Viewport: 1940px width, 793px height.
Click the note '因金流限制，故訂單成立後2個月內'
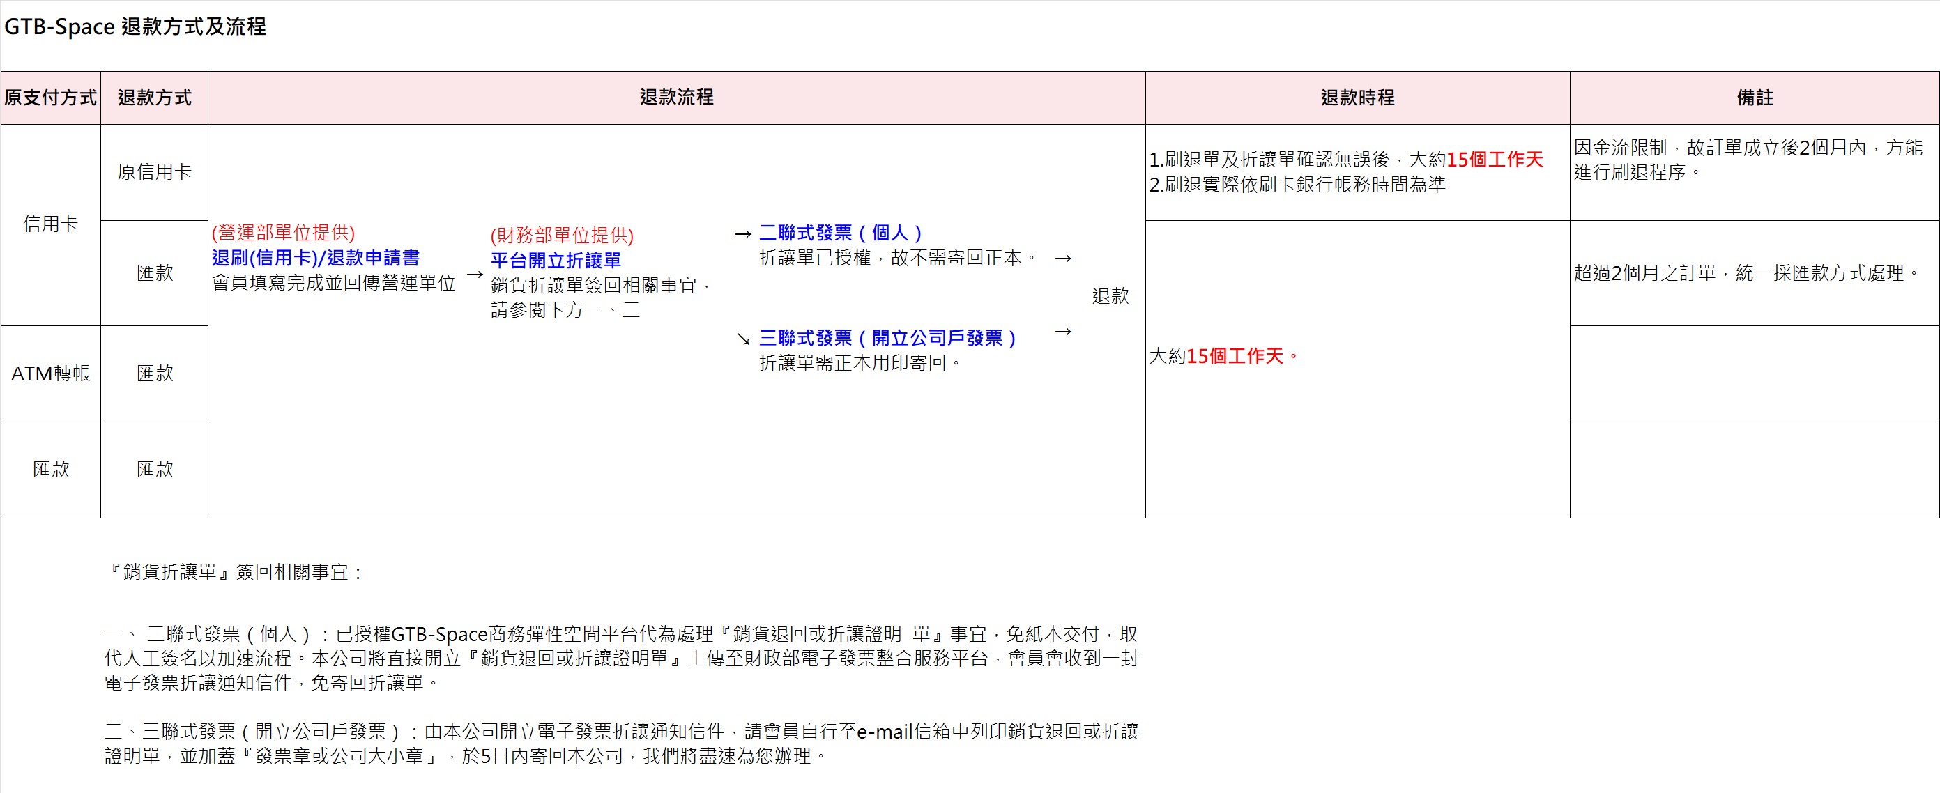point(1748,160)
